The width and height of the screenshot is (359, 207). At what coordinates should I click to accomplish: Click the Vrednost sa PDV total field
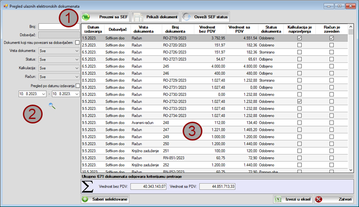click(217, 186)
